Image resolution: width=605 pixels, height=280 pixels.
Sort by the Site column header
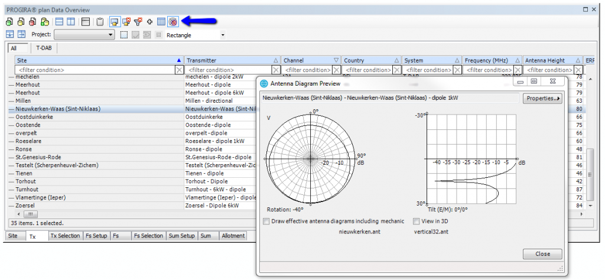click(99, 61)
